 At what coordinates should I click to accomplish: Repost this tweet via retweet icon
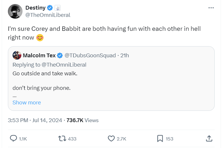coord(63,139)
